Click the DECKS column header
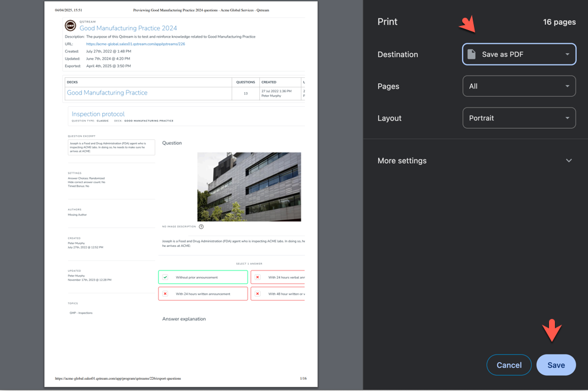The height and width of the screenshot is (391, 588). coord(72,82)
